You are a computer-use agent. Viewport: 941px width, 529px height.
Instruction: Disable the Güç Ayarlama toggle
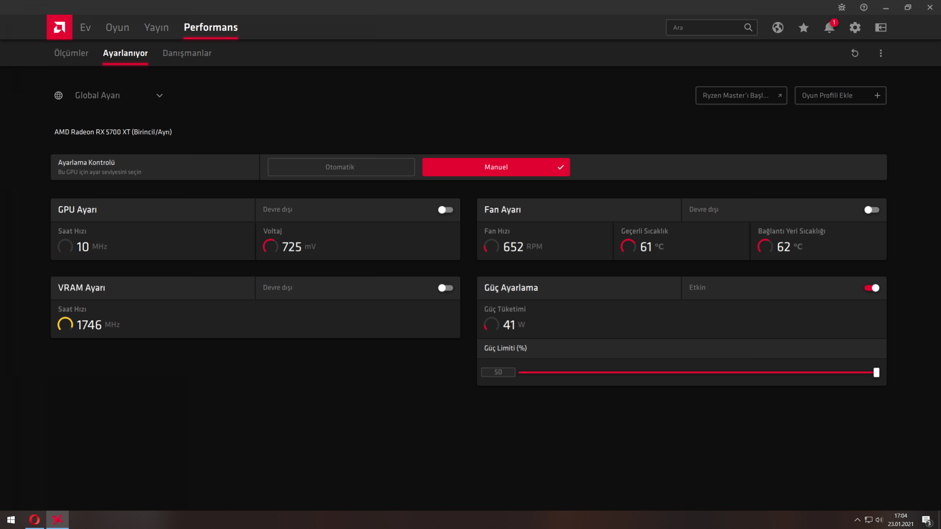(871, 288)
